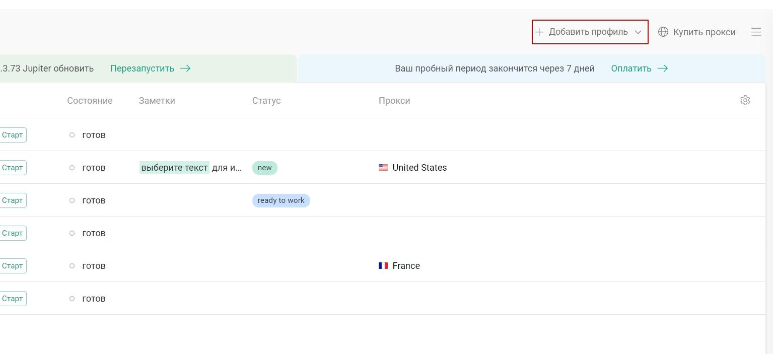Click the Статус column header
This screenshot has height=354, width=773.
point(266,101)
